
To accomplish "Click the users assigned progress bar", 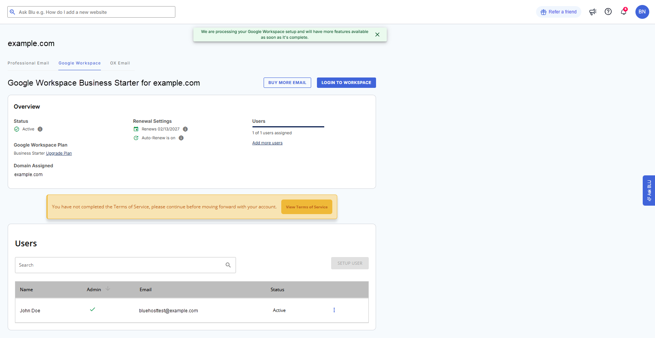I will coord(288,127).
